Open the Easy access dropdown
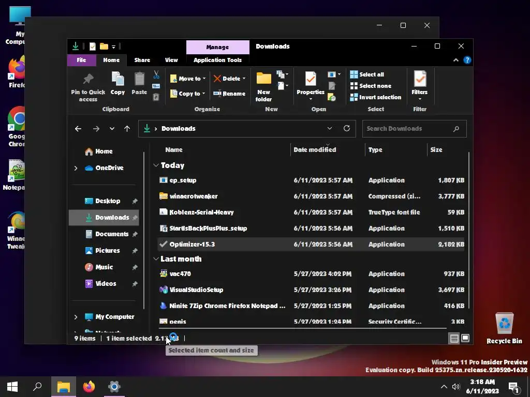 (283, 86)
